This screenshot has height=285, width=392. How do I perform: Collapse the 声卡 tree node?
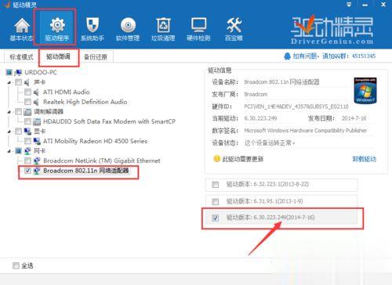coord(9,82)
